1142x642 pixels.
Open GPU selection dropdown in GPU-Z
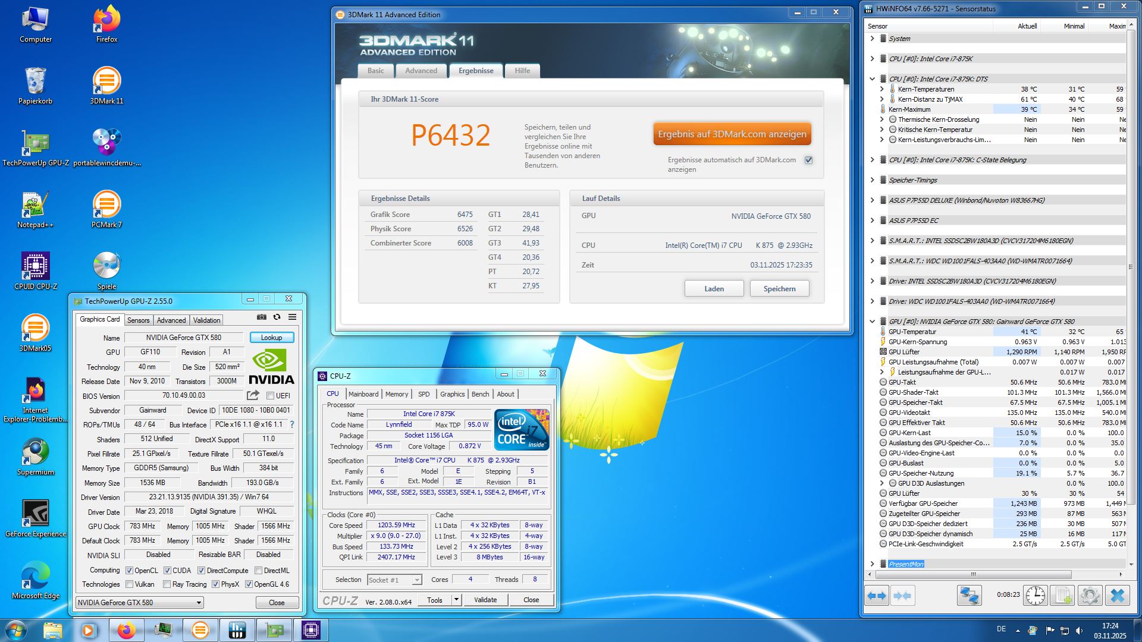199,603
